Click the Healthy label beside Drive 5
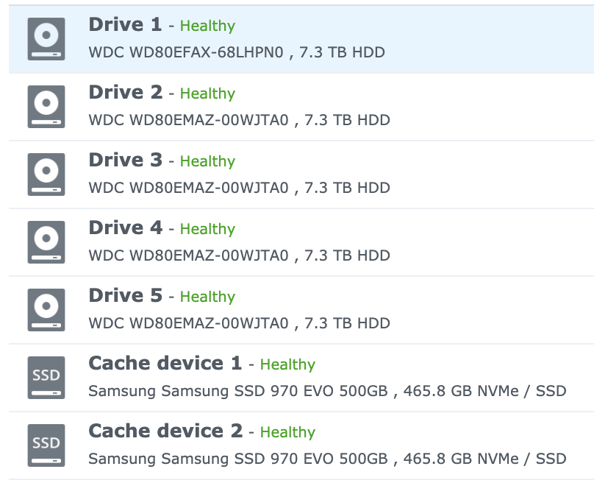Viewport: 594px width, 483px height. [x=207, y=296]
